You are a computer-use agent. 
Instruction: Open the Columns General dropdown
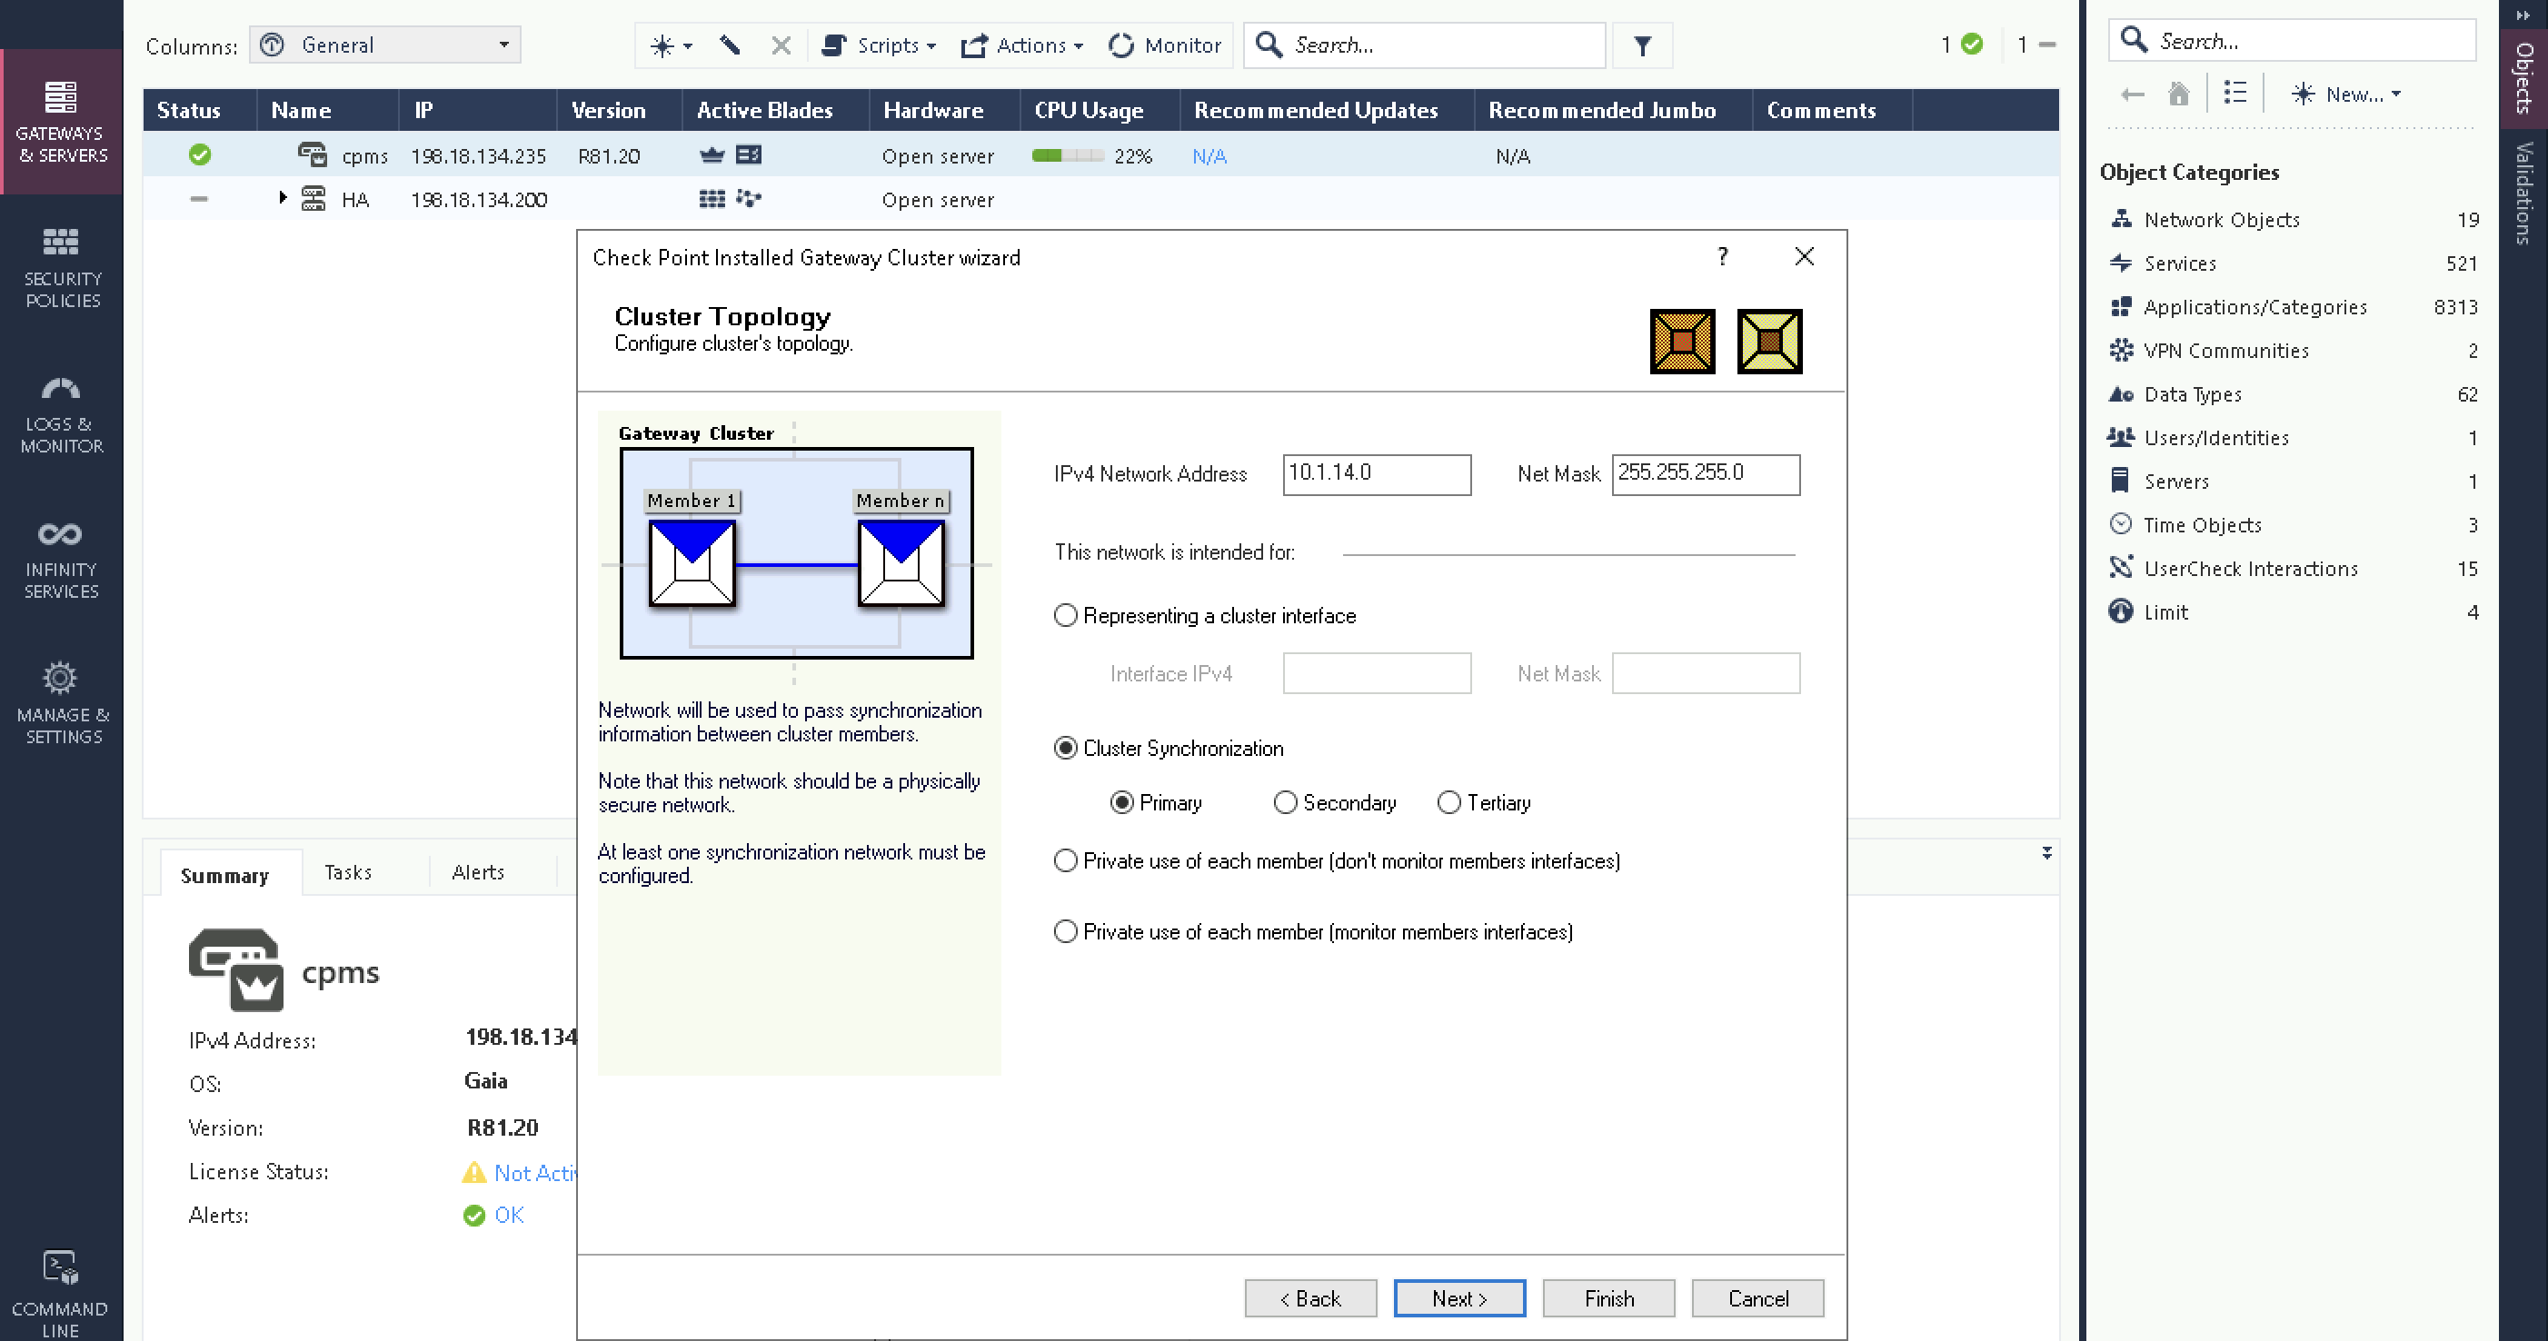coord(386,45)
